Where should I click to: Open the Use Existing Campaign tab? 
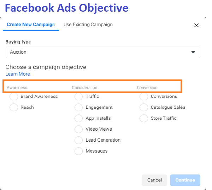click(88, 25)
